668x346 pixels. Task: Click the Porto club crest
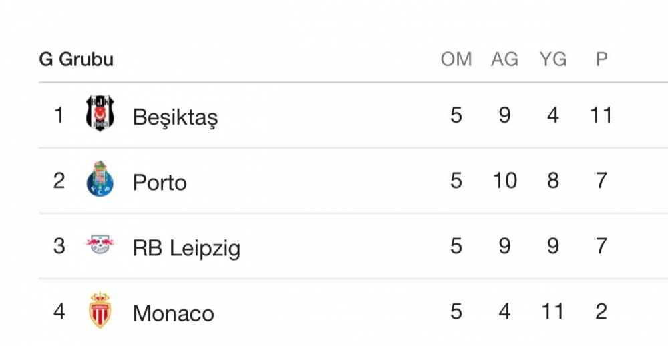100,180
